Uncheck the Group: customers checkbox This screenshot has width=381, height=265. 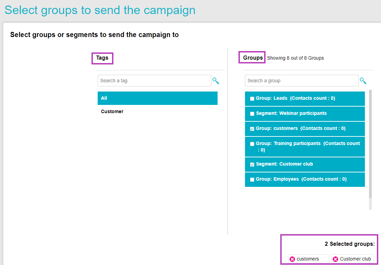tap(252, 129)
